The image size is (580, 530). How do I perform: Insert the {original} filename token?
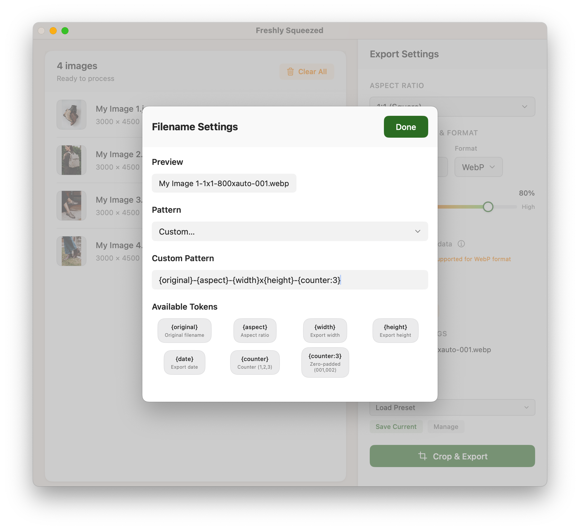[184, 331]
